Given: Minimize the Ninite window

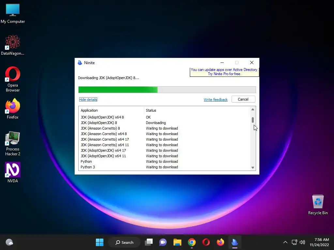Looking at the screenshot, I should point(222,62).
